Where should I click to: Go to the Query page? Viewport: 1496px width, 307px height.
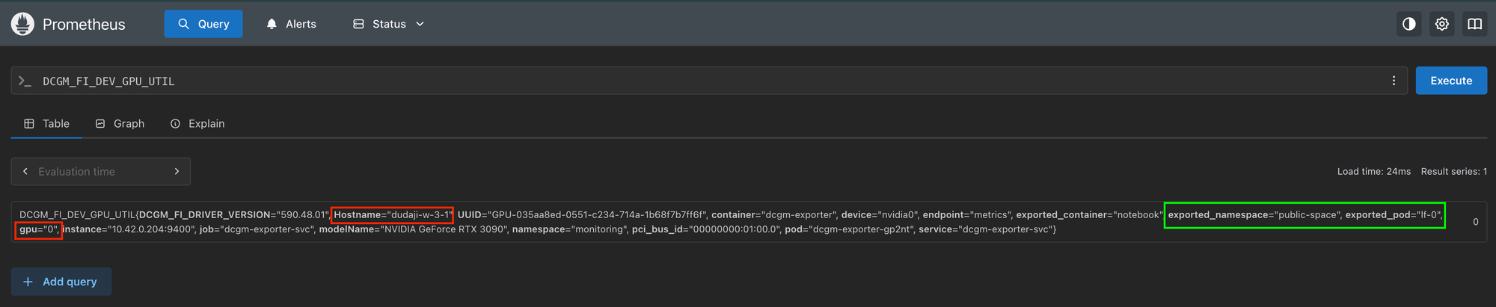203,24
